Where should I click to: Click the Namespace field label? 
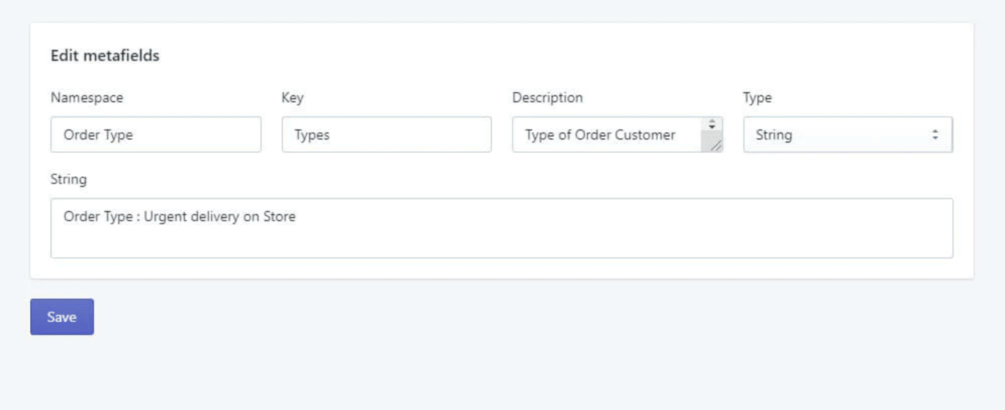[x=87, y=98]
